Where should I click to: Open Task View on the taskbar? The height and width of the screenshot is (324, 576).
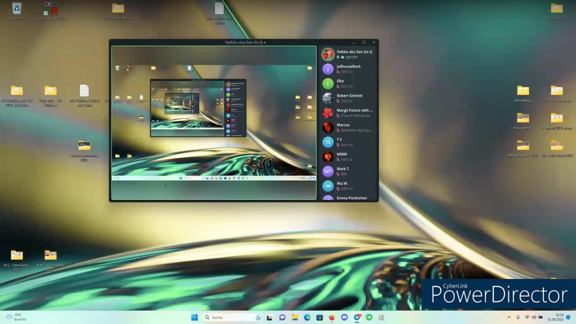pyautogui.click(x=270, y=317)
